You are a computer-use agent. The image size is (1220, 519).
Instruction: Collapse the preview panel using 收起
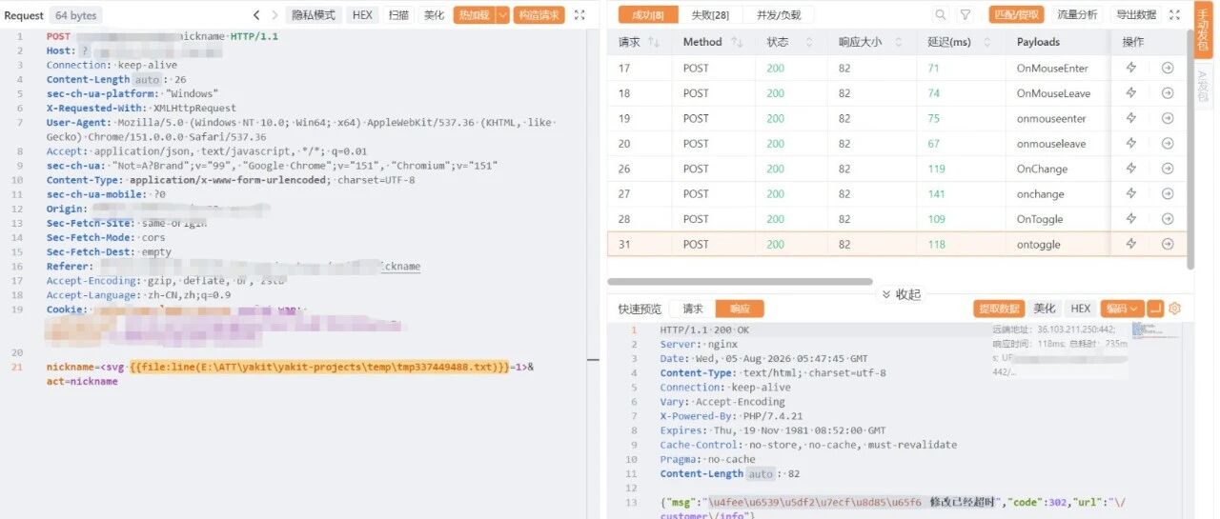click(x=901, y=294)
